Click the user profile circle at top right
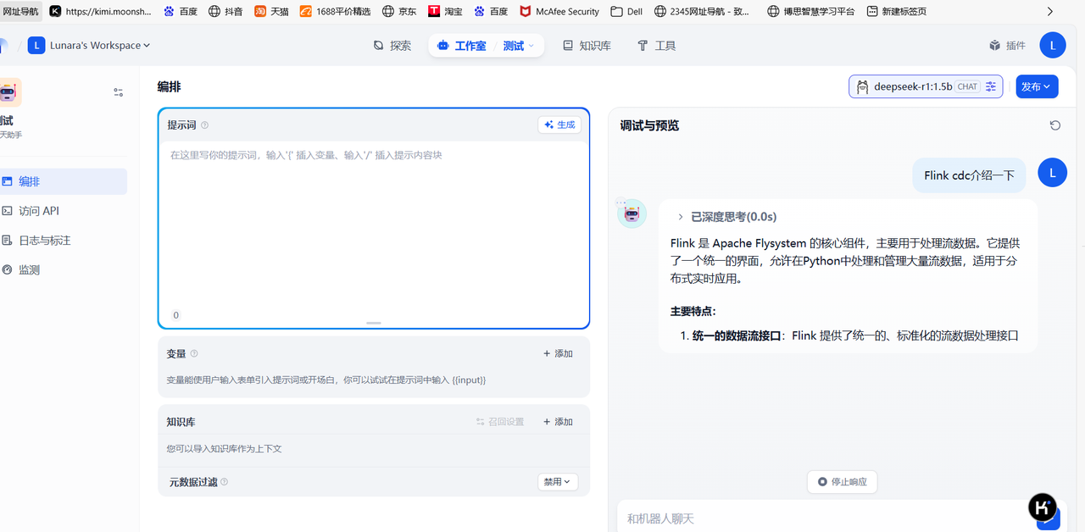Viewport: 1085px width, 532px height. pyautogui.click(x=1052, y=45)
